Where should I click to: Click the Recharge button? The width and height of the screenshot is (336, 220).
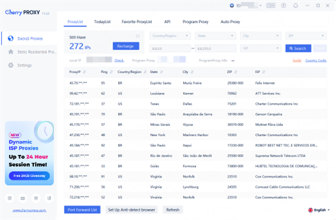(x=126, y=46)
